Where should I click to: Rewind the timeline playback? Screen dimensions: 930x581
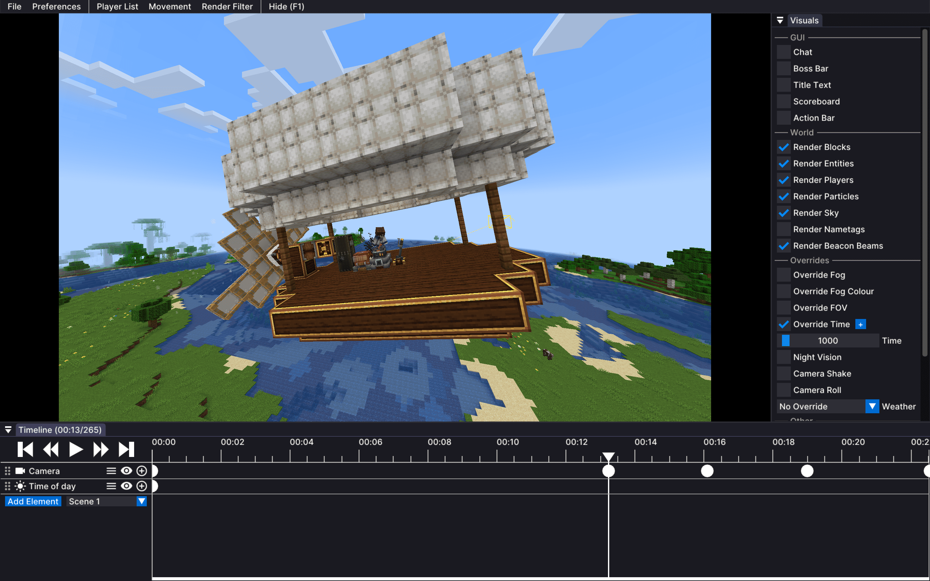[51, 449]
